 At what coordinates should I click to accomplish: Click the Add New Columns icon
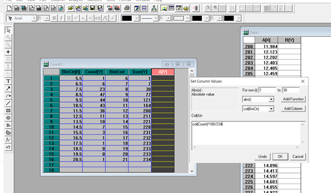[196, 8]
